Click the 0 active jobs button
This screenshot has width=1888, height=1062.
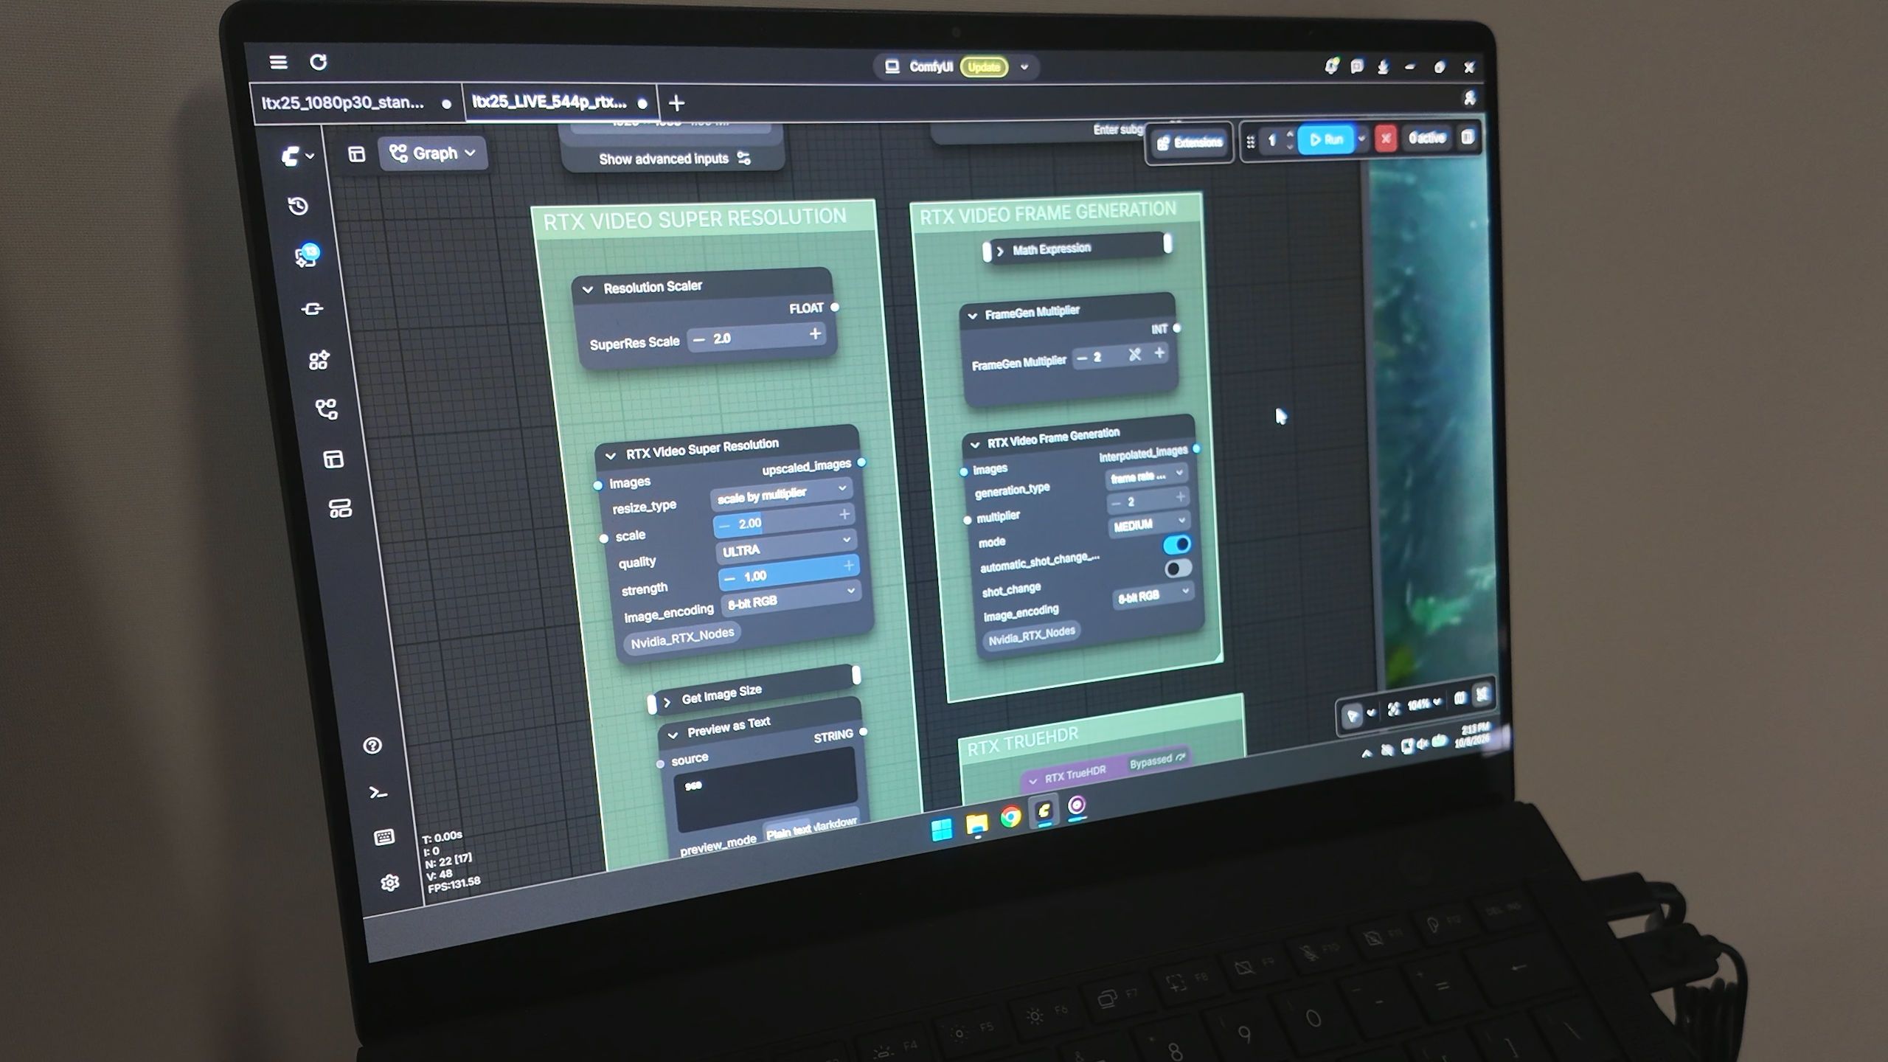(x=1426, y=137)
